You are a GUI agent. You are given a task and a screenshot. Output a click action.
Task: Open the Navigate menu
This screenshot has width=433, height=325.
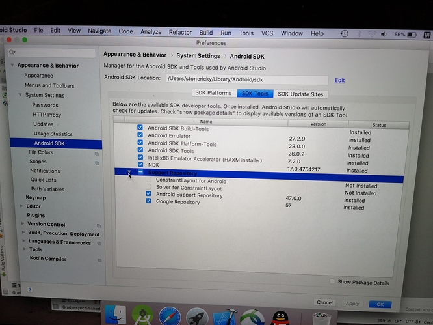(99, 31)
